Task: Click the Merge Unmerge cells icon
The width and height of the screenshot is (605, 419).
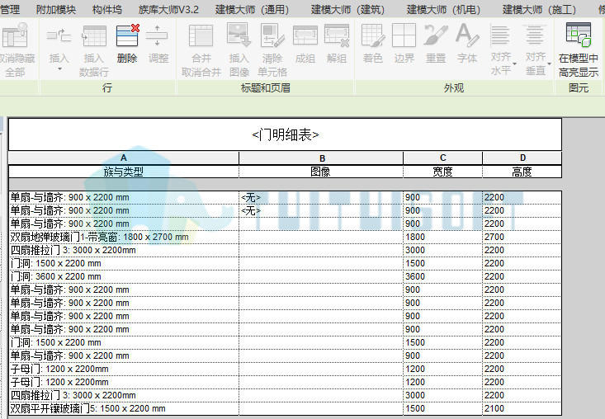Action: (201, 36)
